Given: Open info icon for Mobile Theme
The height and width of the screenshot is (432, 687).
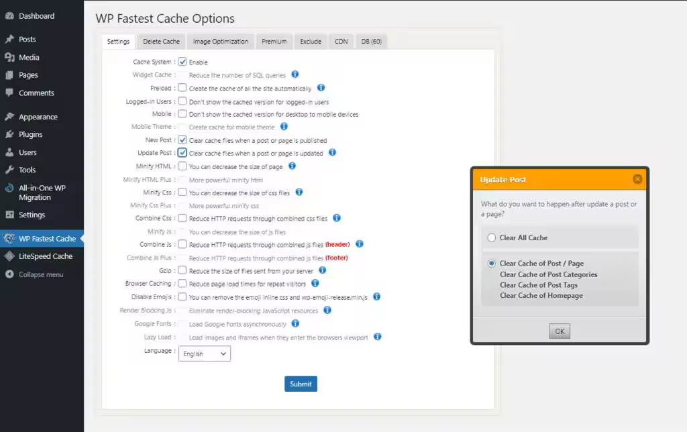Looking at the screenshot, I should 284,126.
